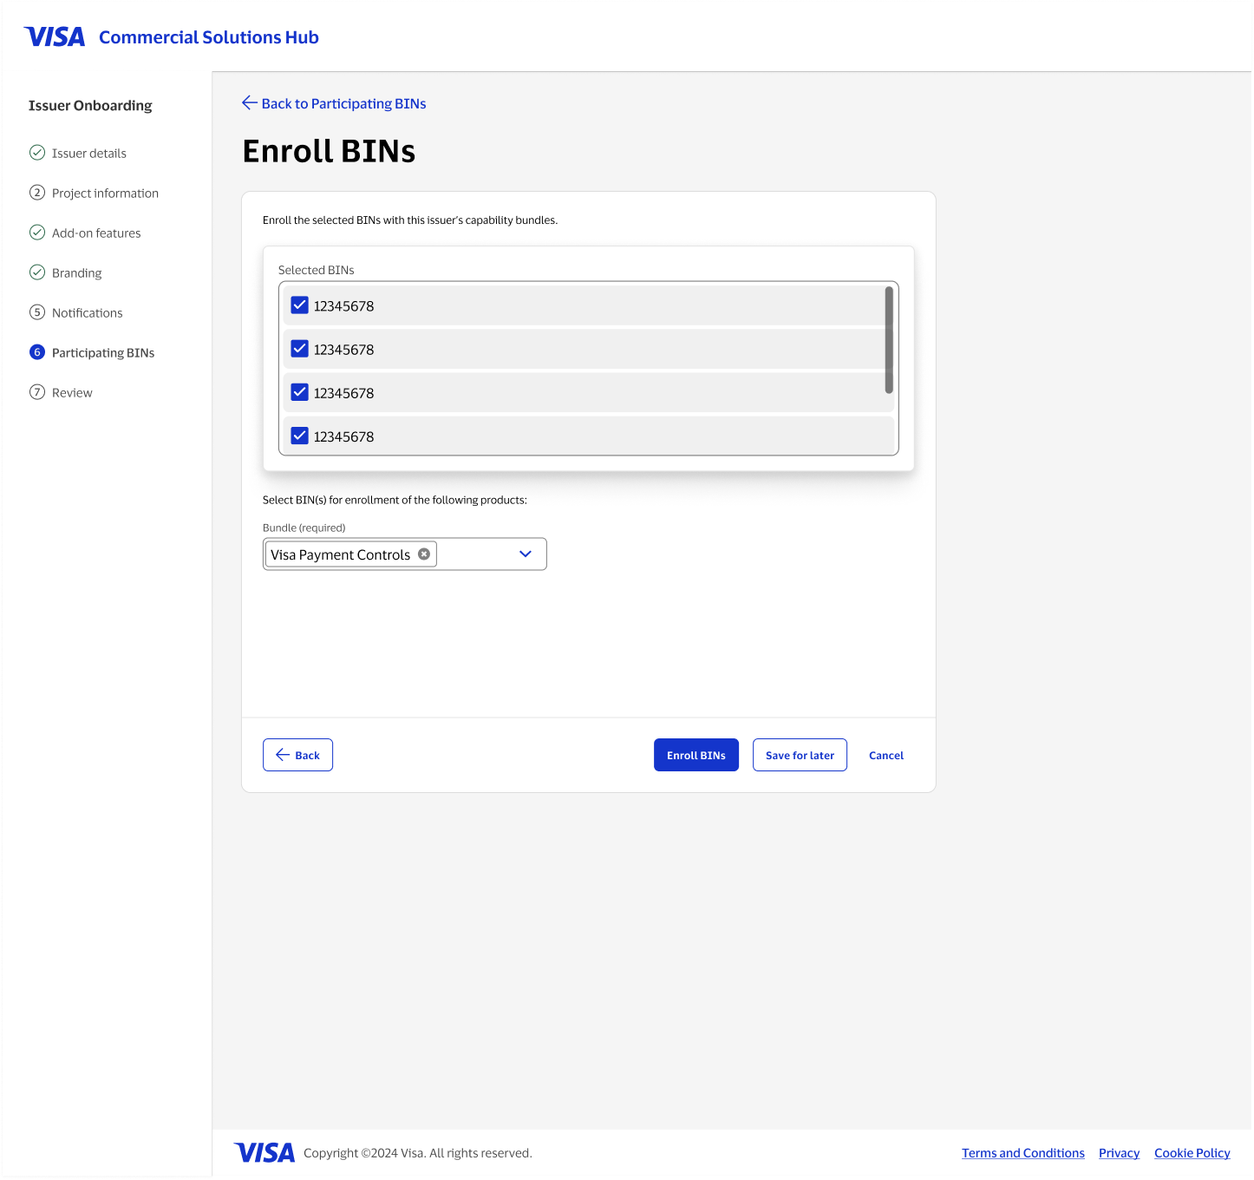
Task: Click the Issuer Onboarding sidebar heading
Action: click(x=90, y=106)
